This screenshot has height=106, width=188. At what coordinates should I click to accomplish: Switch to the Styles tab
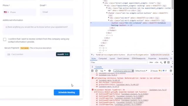tap(93, 59)
